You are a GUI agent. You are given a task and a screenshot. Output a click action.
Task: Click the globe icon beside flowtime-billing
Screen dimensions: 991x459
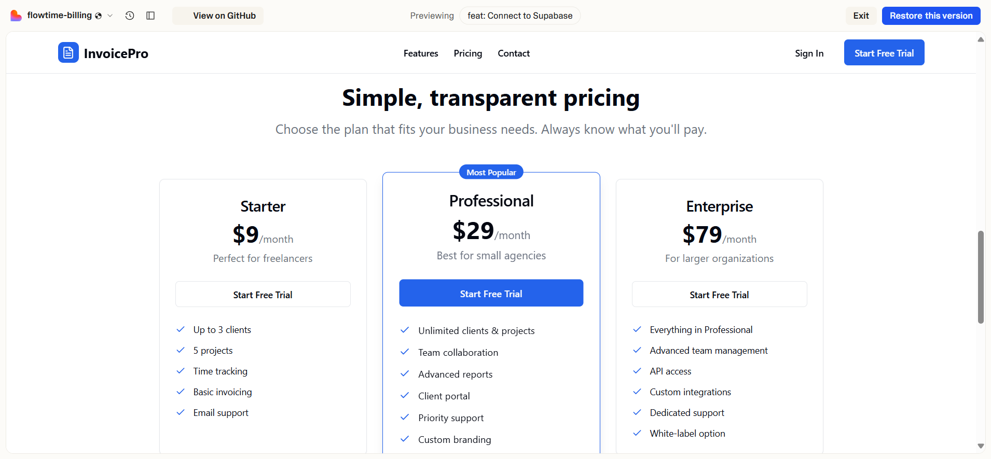98,16
